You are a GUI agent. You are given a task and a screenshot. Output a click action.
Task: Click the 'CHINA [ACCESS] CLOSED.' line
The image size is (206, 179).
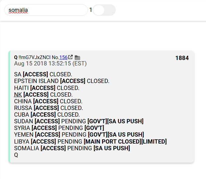pos(48,101)
